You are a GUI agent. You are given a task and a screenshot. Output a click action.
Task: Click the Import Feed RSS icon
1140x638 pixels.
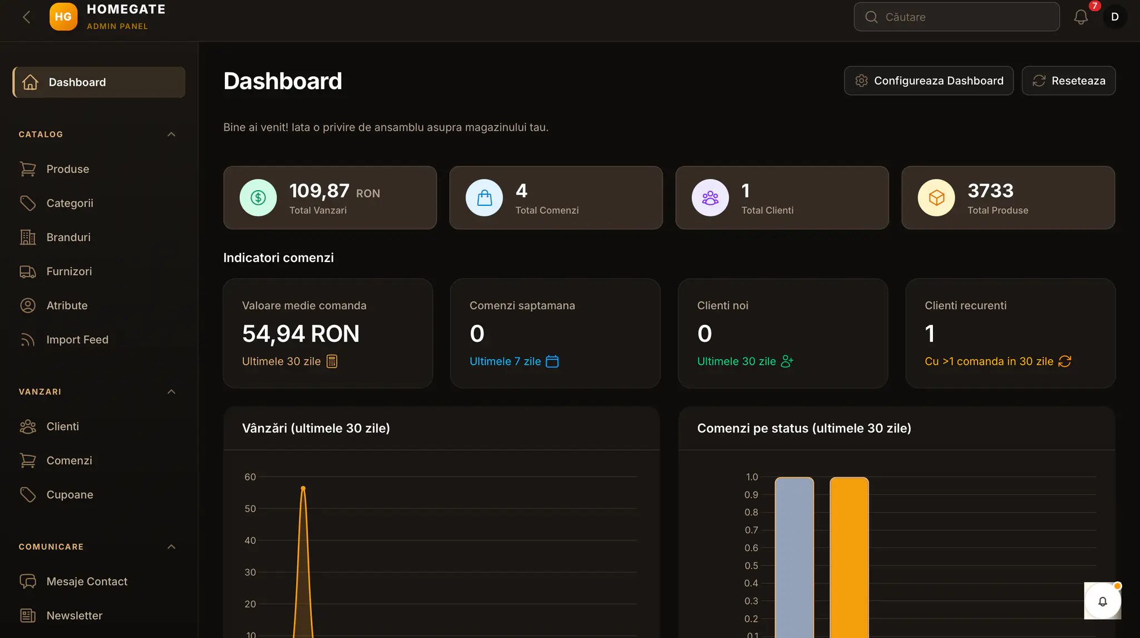pos(28,340)
